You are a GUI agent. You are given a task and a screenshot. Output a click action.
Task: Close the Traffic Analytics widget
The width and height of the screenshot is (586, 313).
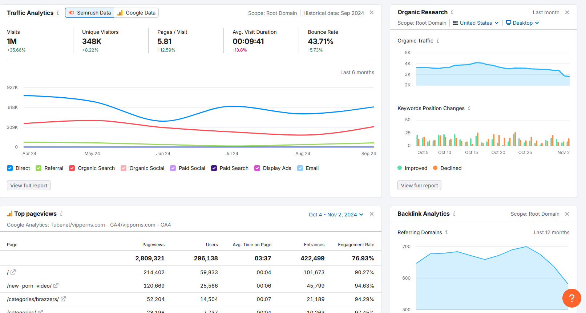click(372, 12)
